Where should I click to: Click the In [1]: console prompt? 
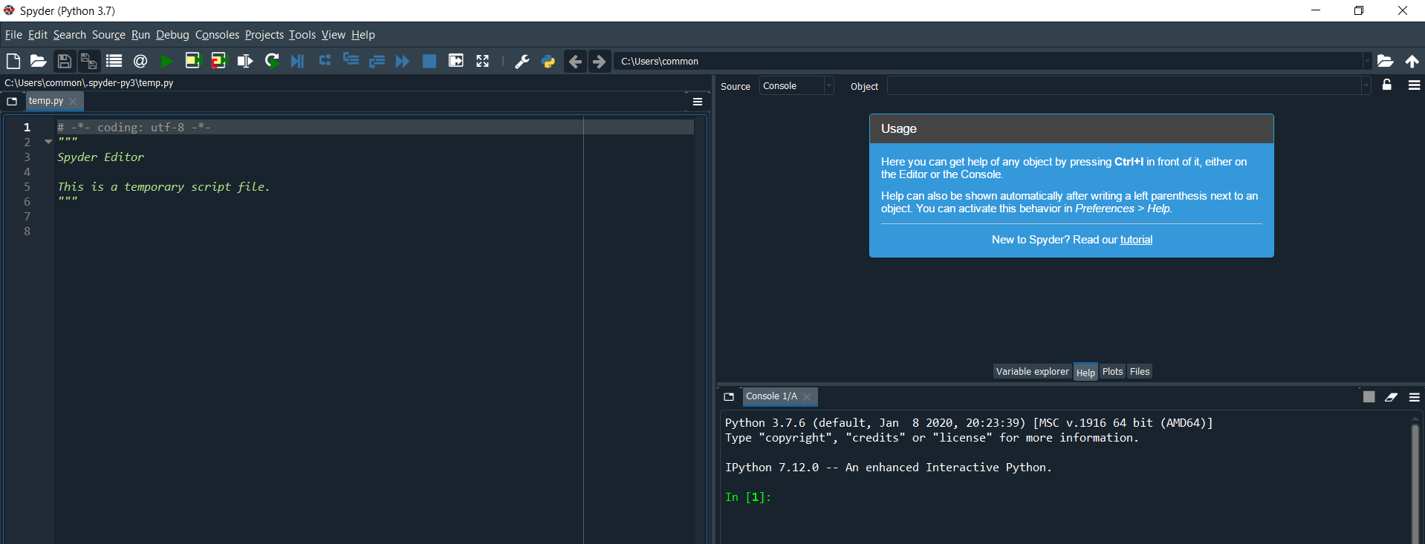748,497
